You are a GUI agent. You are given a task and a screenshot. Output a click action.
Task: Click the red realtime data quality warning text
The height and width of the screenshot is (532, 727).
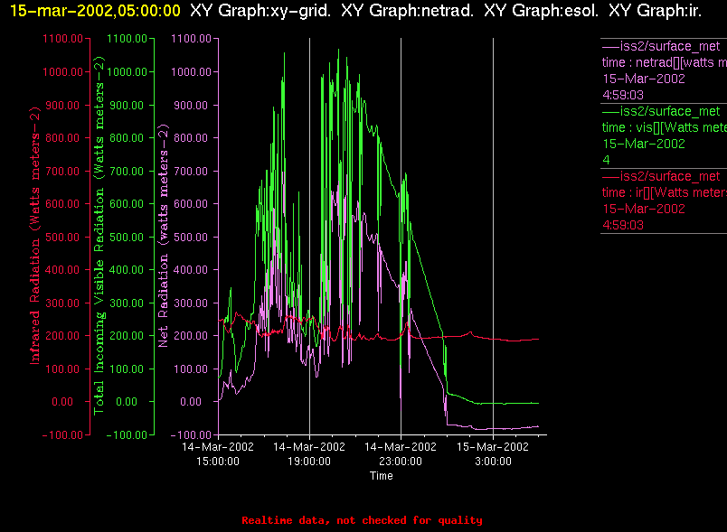(362, 520)
